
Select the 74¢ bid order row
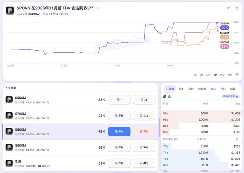tap(202, 153)
